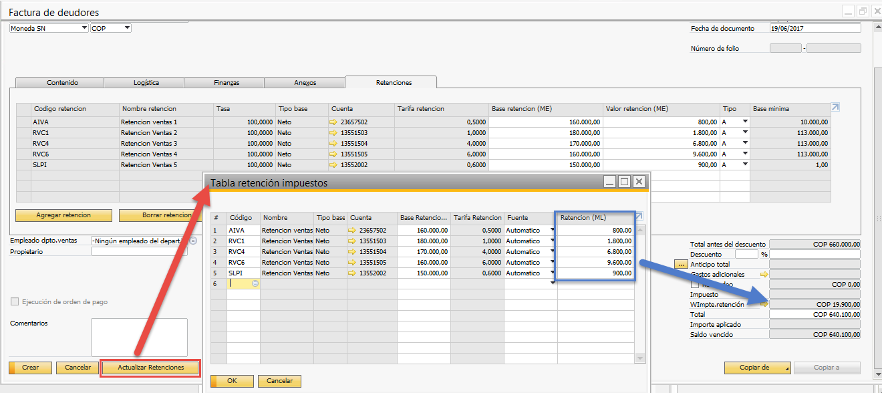Open the Copiar de dropdown button
The width and height of the screenshot is (882, 393).
[758, 368]
